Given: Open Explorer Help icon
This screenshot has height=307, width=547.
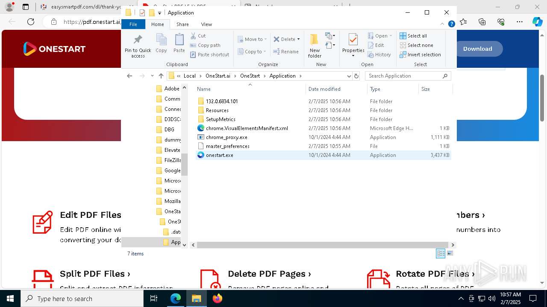Looking at the screenshot, I should (451, 24).
